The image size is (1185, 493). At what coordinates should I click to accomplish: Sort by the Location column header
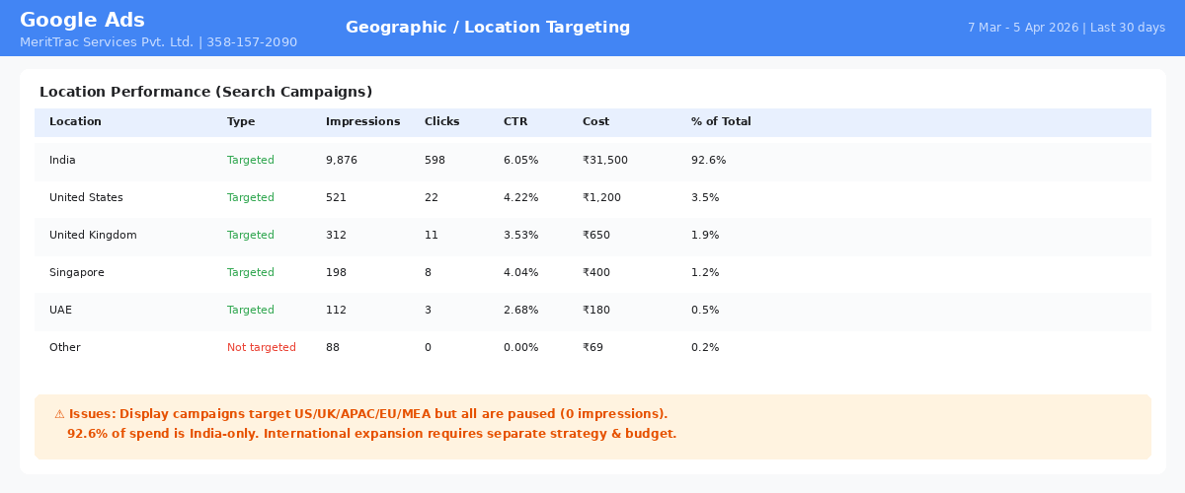pyautogui.click(x=75, y=122)
